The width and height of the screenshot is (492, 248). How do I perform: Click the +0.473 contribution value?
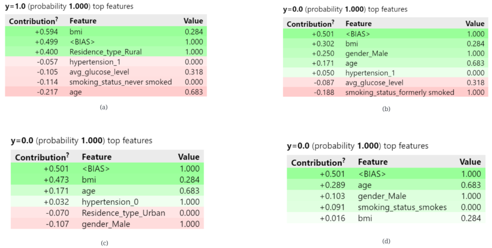(x=57, y=179)
